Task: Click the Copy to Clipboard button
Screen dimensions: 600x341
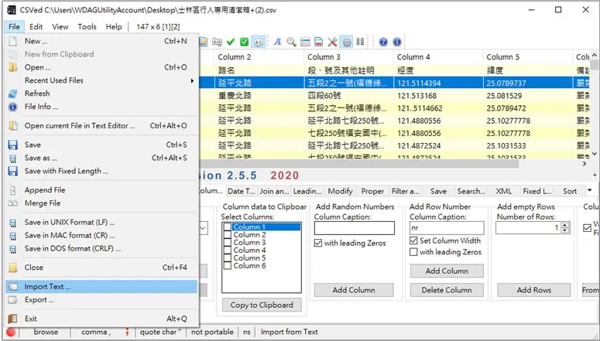Action: point(262,305)
